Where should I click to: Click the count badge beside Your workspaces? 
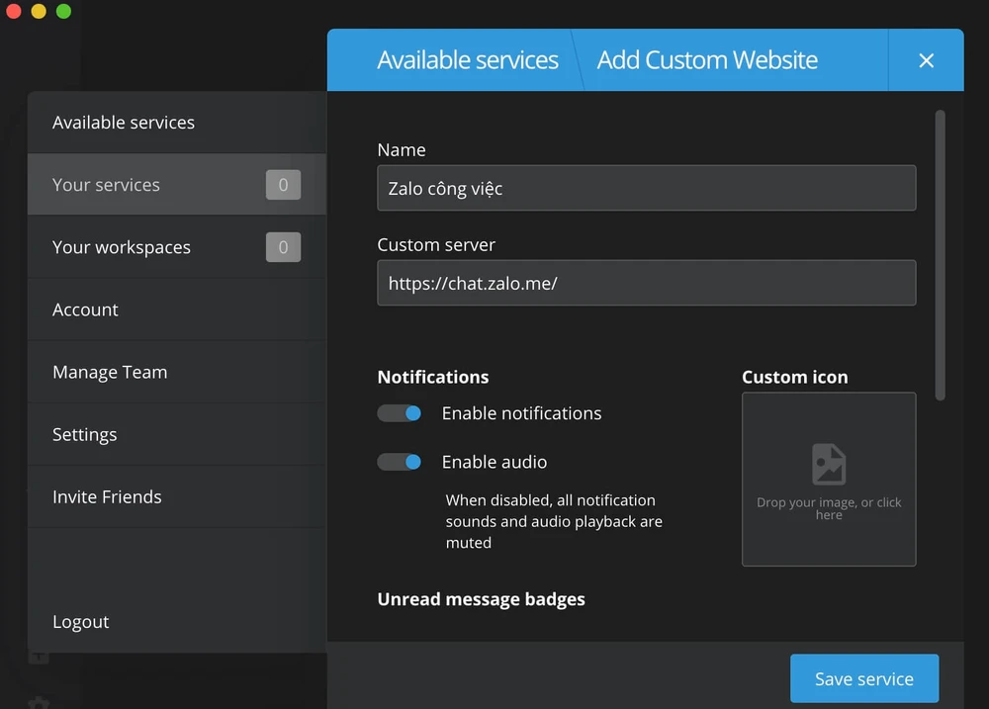pyautogui.click(x=283, y=247)
